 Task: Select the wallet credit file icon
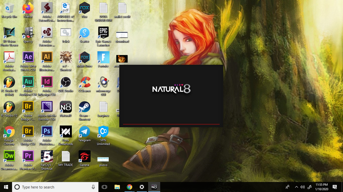[122, 10]
